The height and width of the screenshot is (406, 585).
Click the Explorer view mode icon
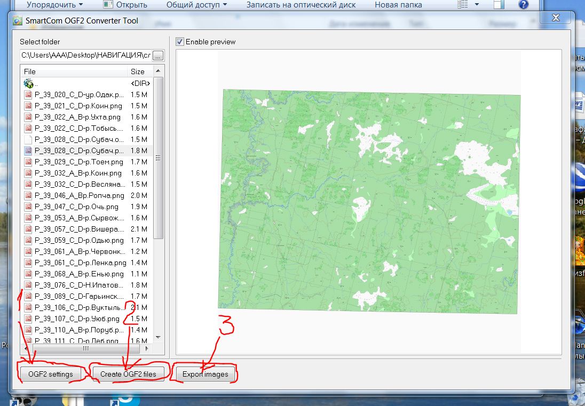click(x=464, y=5)
